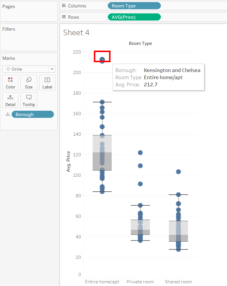Select the Borough pill on Marks card
Viewport: 227px width, 286px height.
coord(32,115)
